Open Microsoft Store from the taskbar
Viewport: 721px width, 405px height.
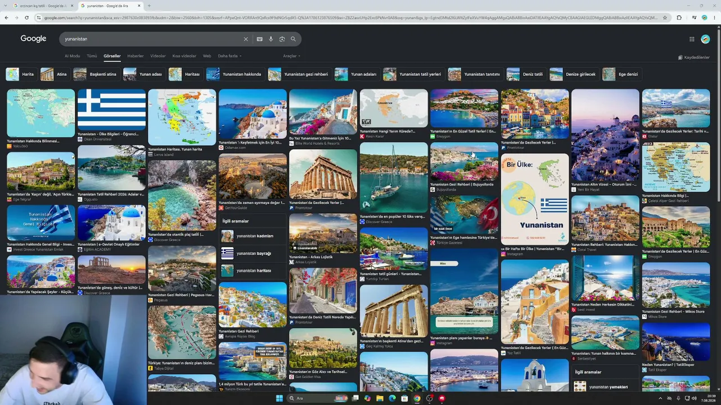tap(404, 398)
